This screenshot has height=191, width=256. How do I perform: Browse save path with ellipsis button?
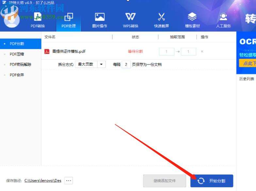[69, 181]
